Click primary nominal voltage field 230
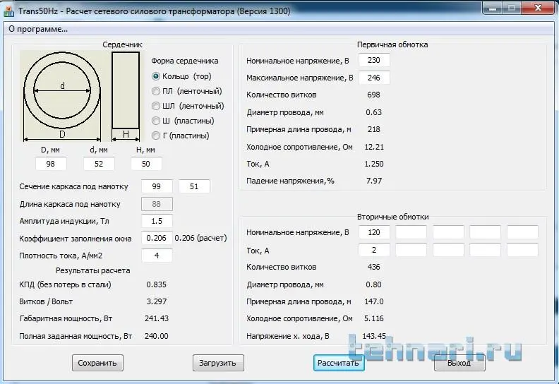Screen dimensions: 559x384 (x=374, y=60)
